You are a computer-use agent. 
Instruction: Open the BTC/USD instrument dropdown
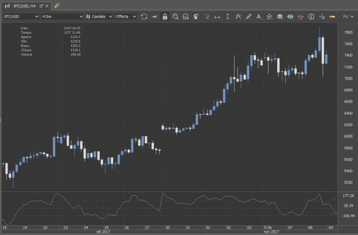(x=21, y=17)
